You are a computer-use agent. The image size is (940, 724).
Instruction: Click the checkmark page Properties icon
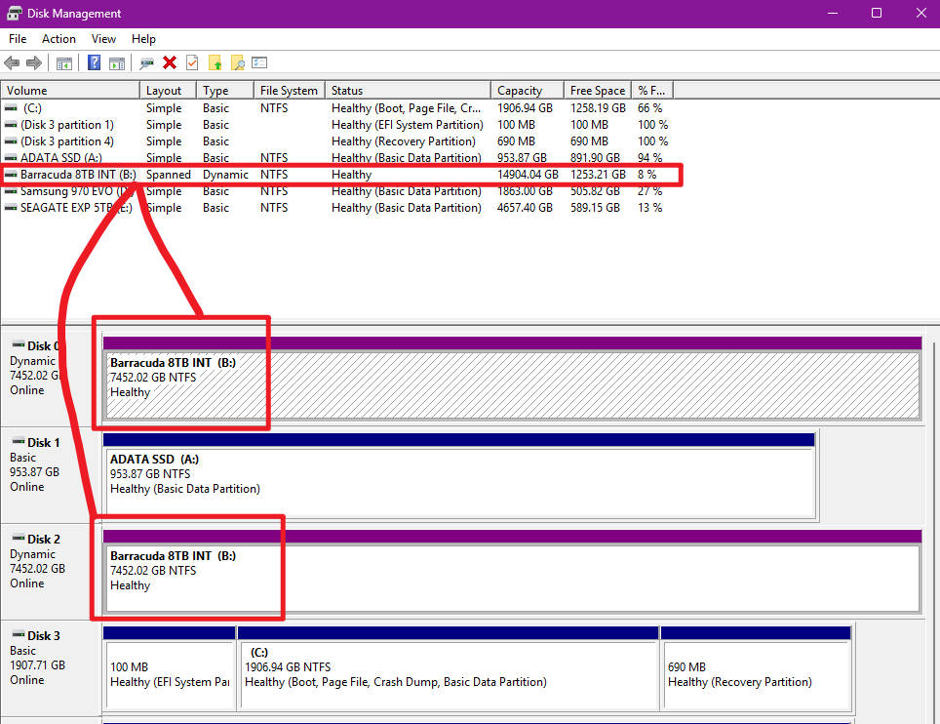[192, 62]
